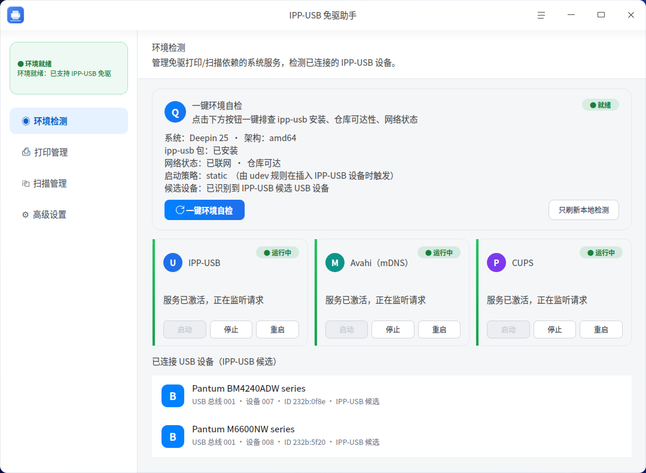This screenshot has width=646, height=473.
Task: Click disabled 启动 button for Avahi
Action: 346,329
